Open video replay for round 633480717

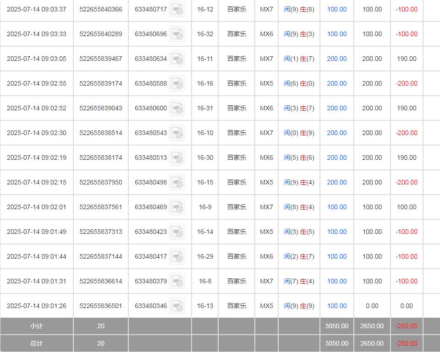pos(177,9)
